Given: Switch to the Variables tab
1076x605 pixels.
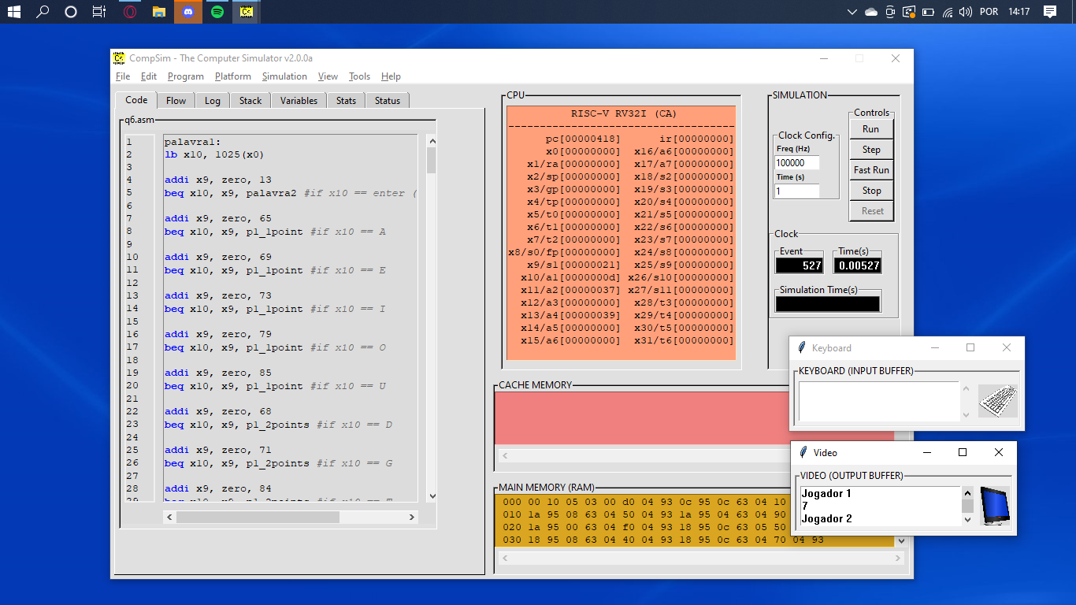Looking at the screenshot, I should click(298, 100).
